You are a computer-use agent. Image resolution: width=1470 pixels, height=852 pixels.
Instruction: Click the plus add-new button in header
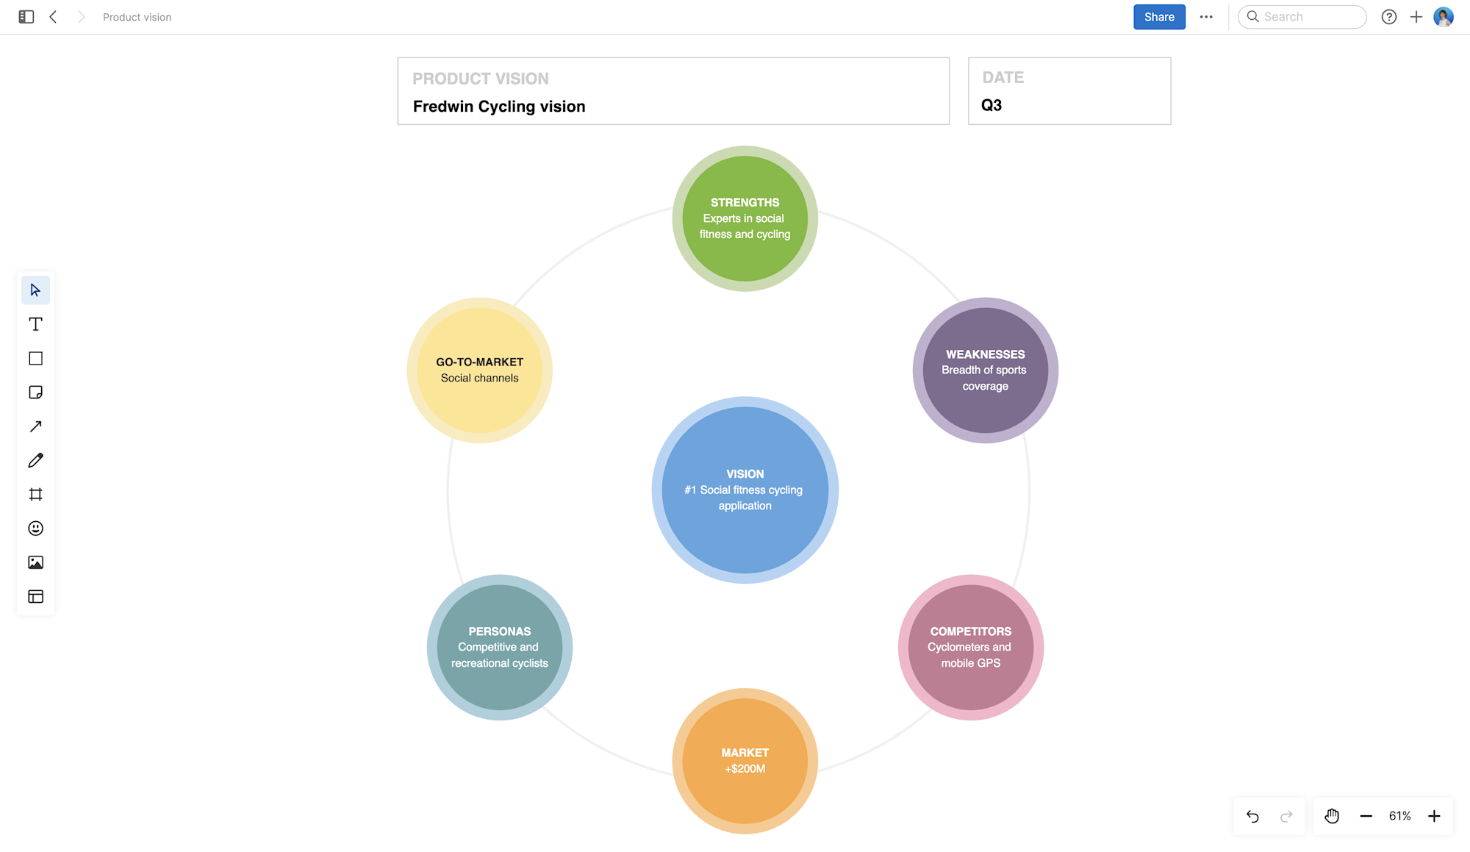point(1416,17)
